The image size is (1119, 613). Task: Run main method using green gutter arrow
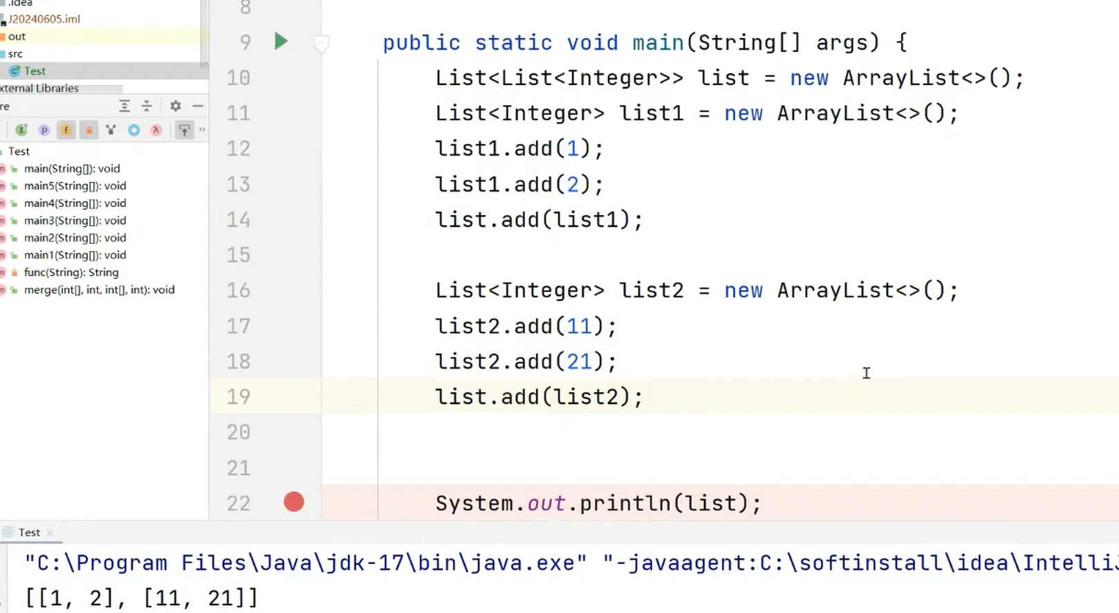[x=281, y=42]
